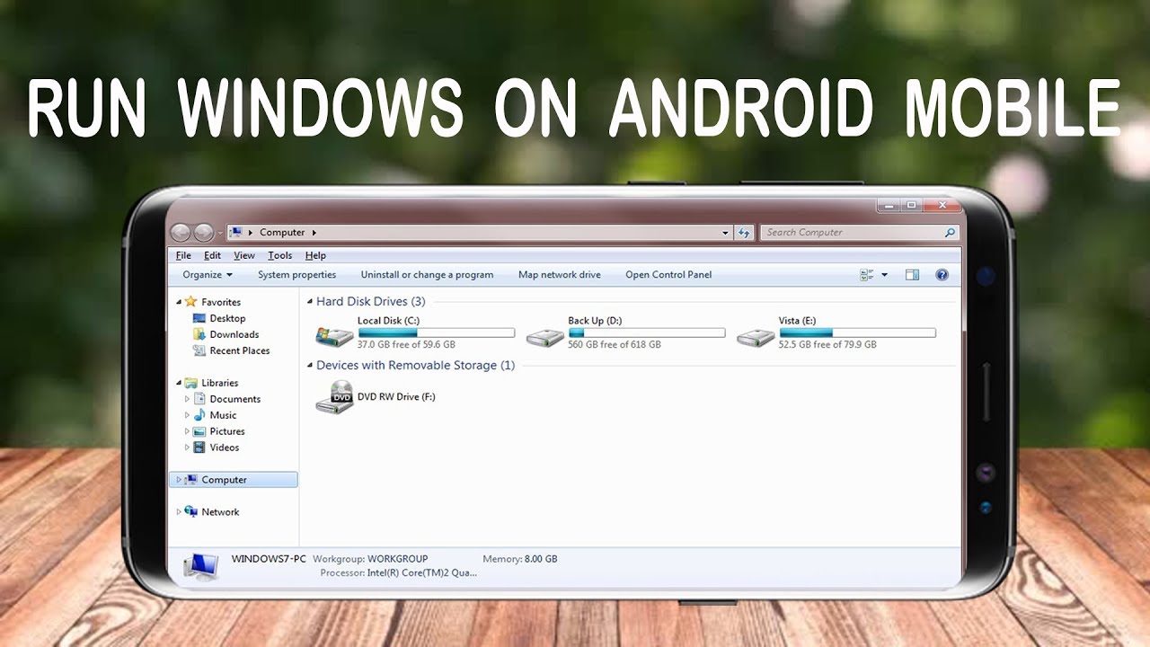Click the Desktop icon in Favorites
The width and height of the screenshot is (1150, 647).
pyautogui.click(x=199, y=318)
